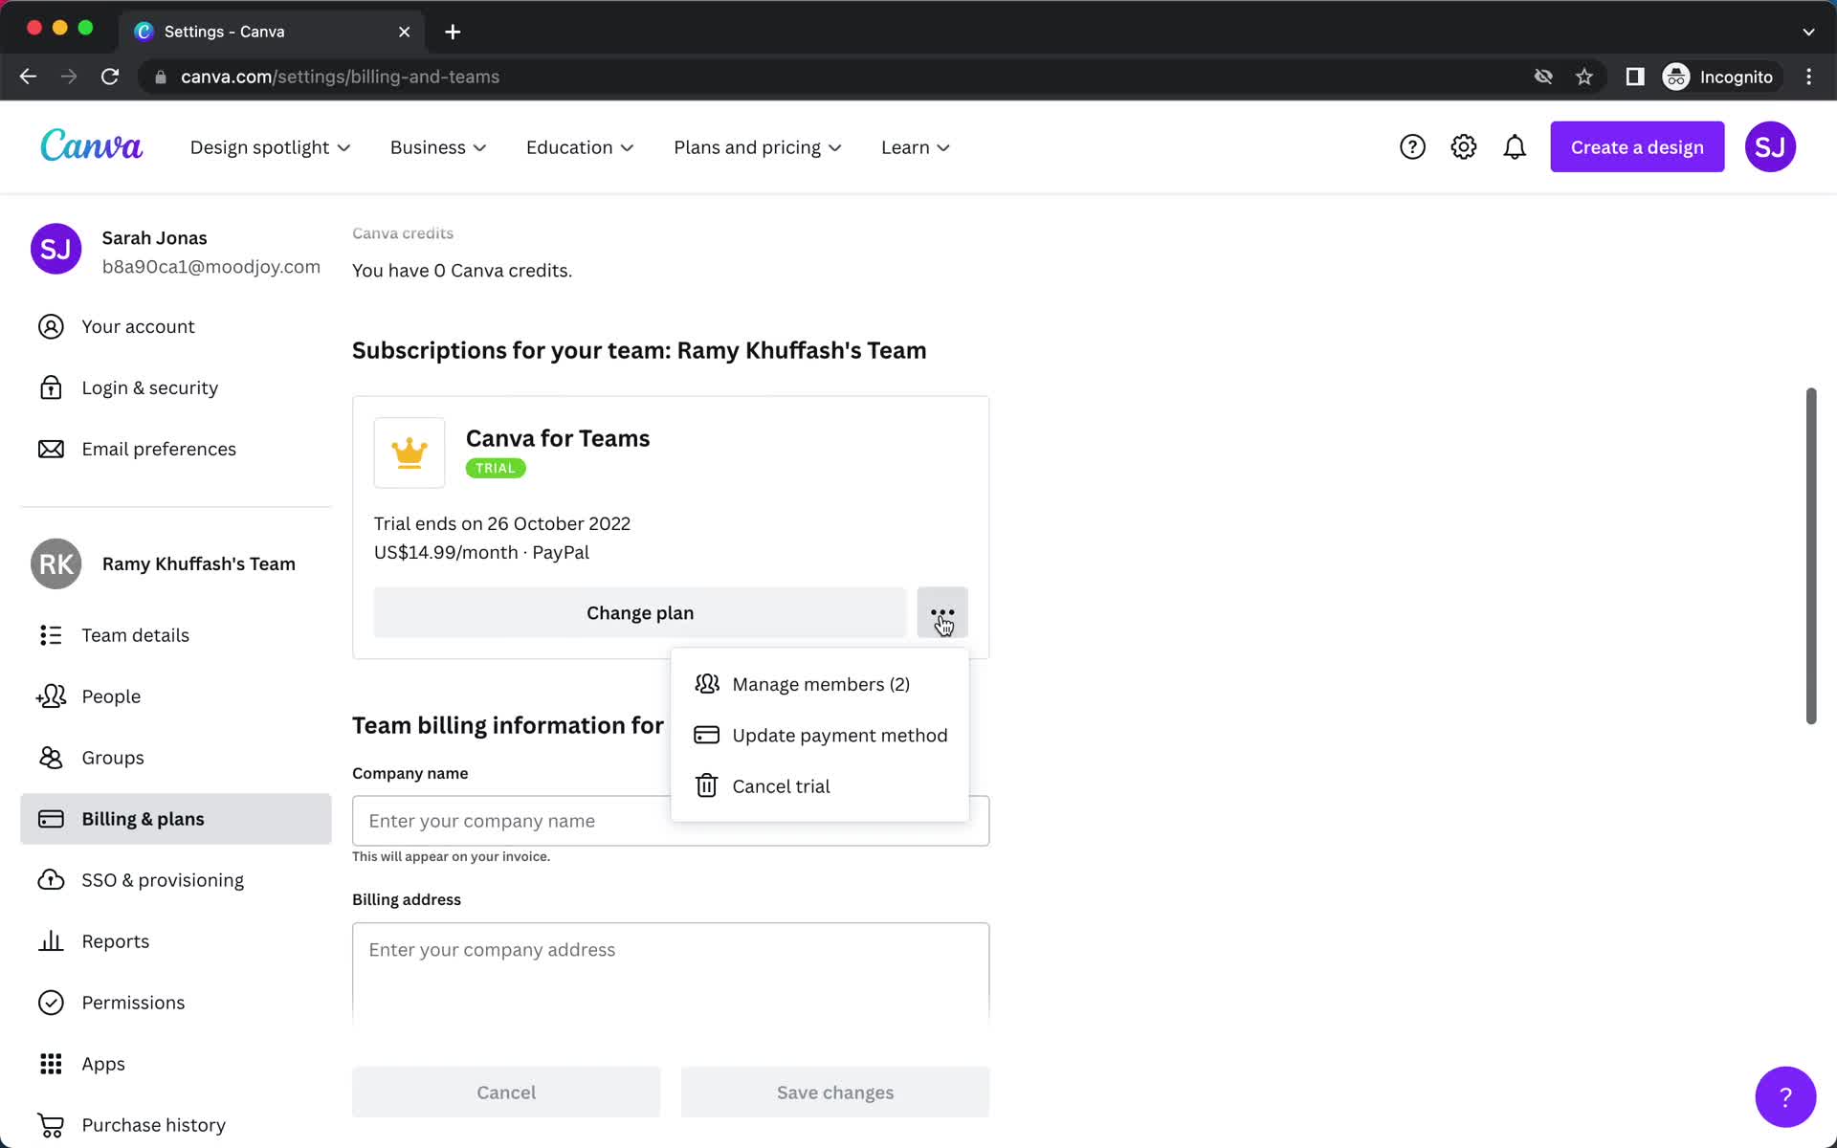This screenshot has height=1148, width=1837.
Task: Click the Apps grid icon
Action: [51, 1064]
